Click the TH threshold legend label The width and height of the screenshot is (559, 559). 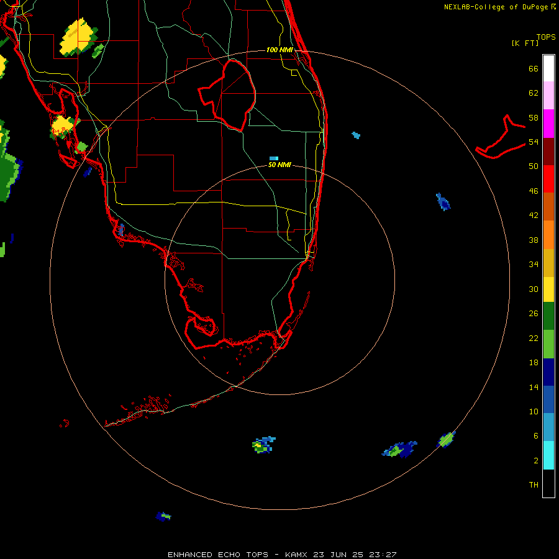tap(534, 484)
